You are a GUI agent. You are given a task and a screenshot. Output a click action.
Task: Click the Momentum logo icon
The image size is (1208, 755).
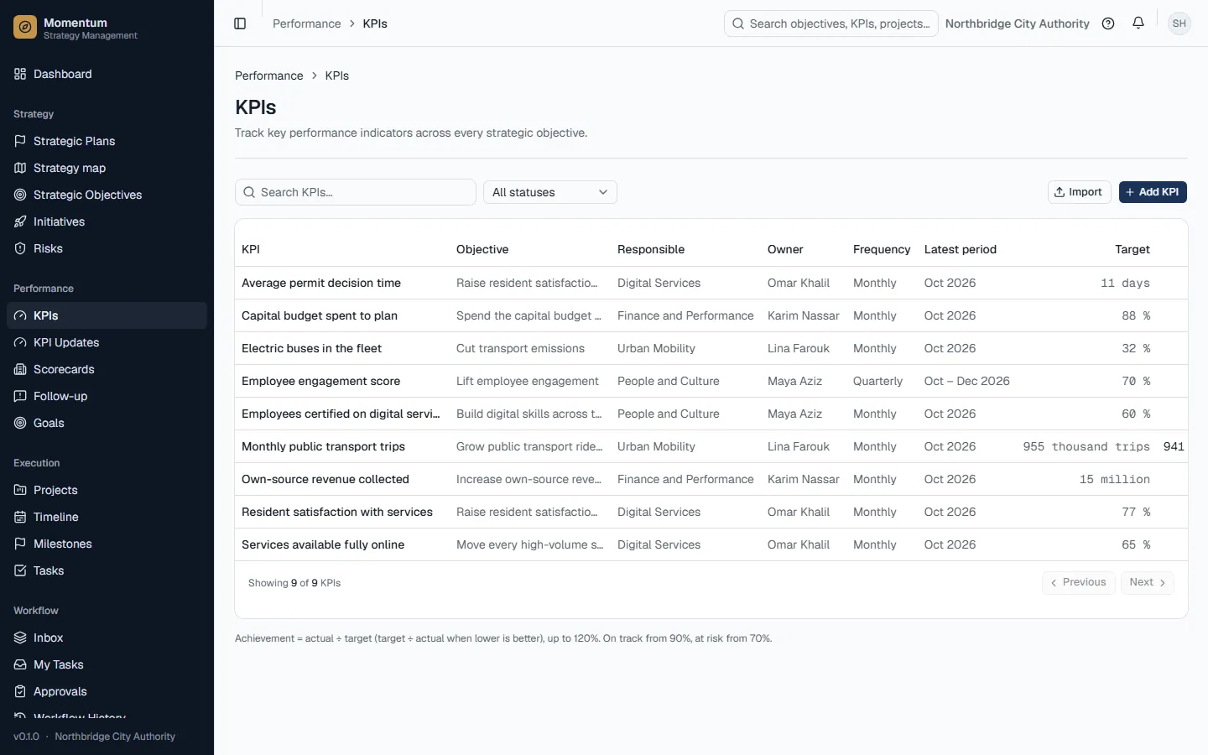[25, 28]
